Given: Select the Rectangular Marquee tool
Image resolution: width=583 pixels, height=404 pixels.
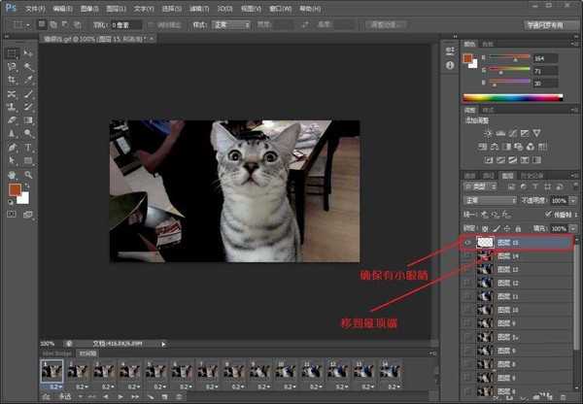Looking at the screenshot, I should 11,53.
